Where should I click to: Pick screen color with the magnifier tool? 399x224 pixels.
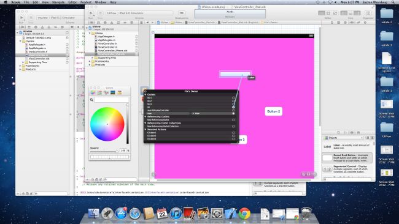click(x=91, y=100)
